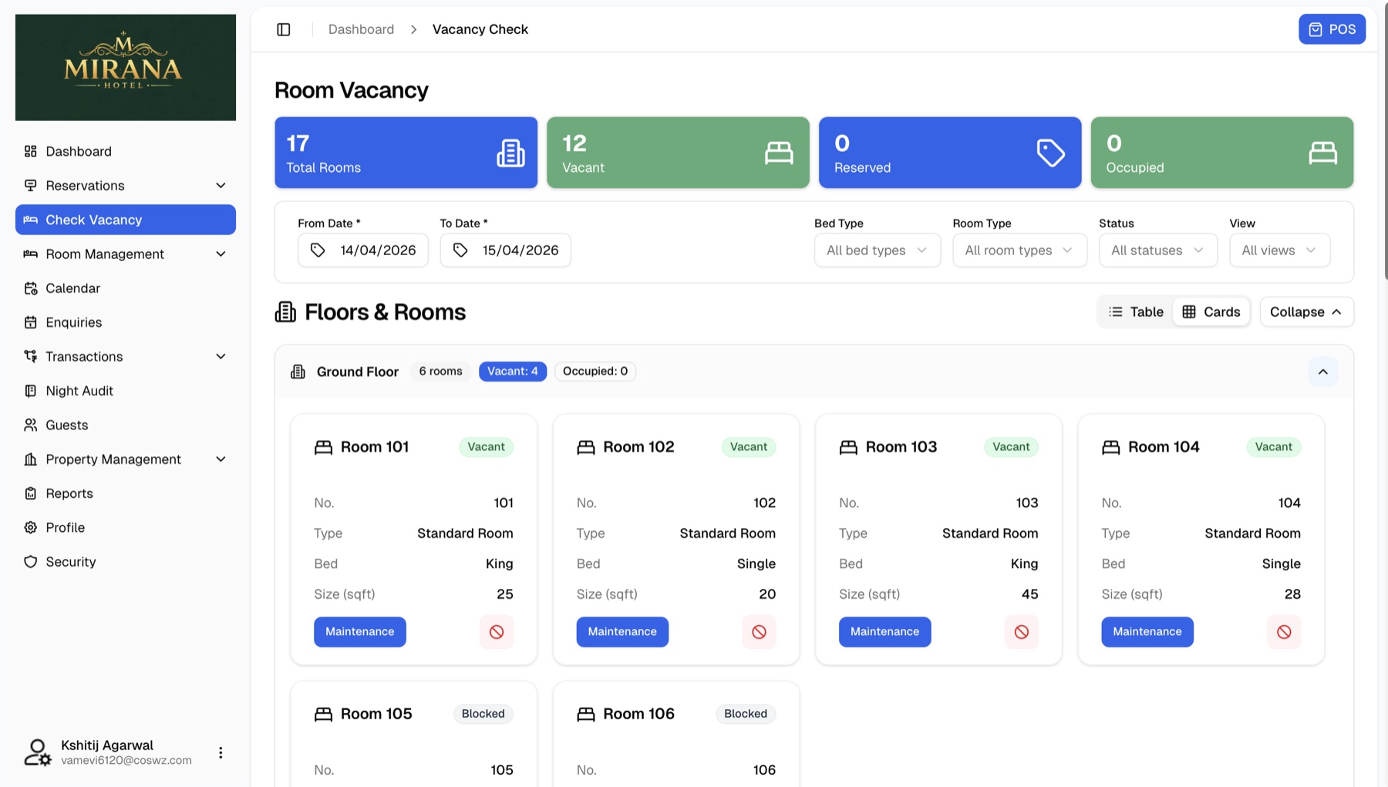Click the To Date field
This screenshot has height=787, width=1388.
[506, 251]
